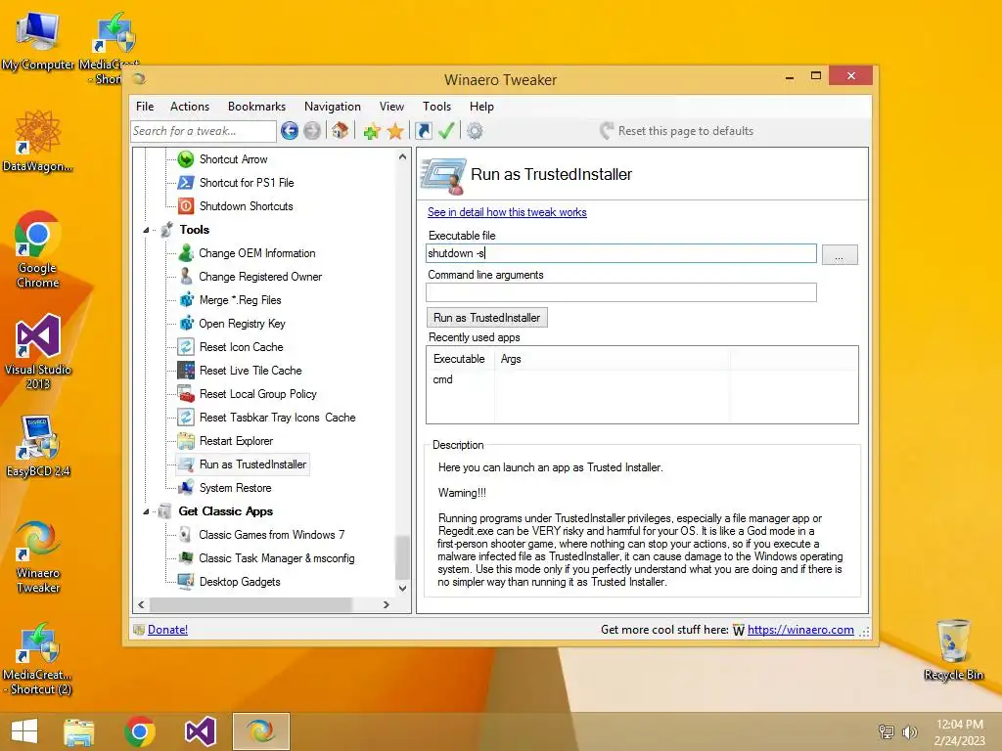
Task: Click the green checkmark toolbar icon
Action: (446, 131)
